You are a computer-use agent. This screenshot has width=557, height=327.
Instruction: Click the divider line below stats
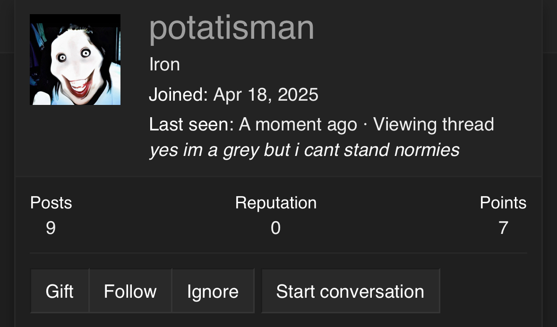[x=279, y=253]
